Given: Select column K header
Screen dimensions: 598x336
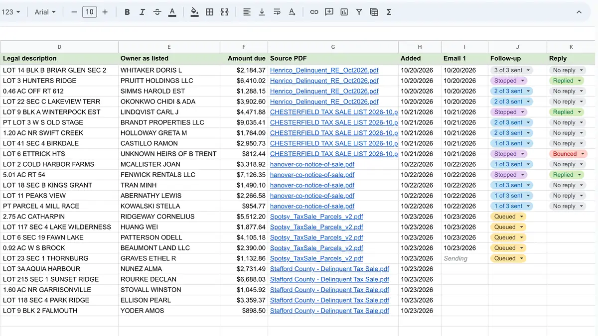Looking at the screenshot, I should point(571,47).
